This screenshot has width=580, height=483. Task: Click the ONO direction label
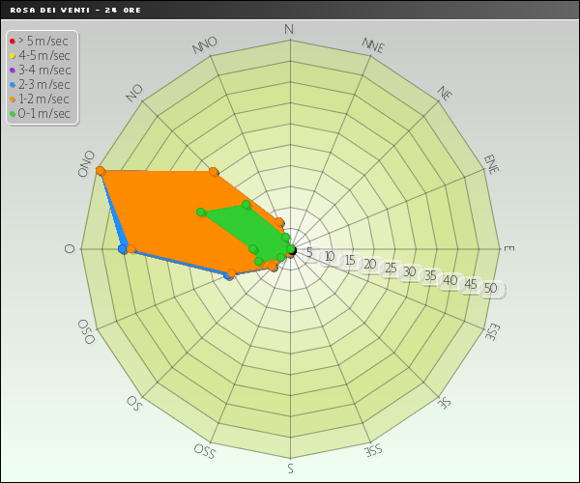click(86, 163)
